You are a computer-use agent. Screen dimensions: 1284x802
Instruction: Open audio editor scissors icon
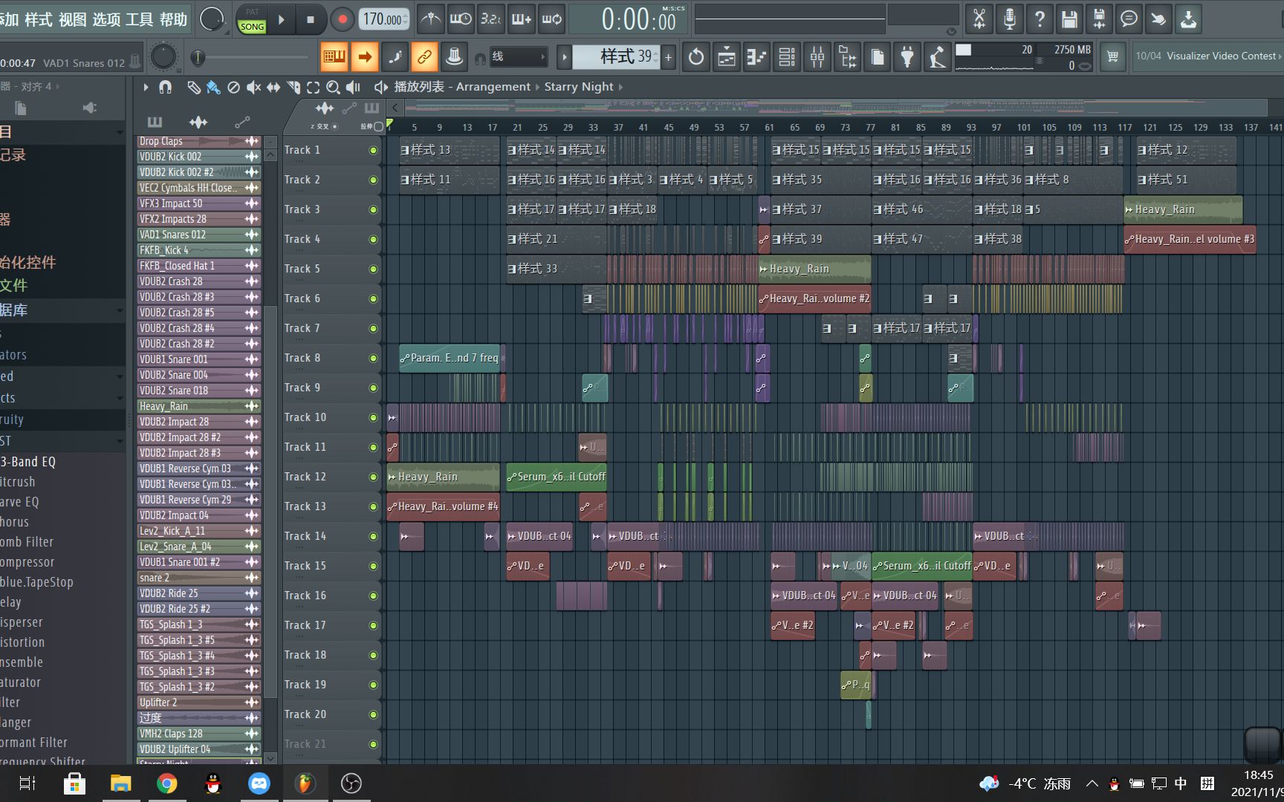(x=979, y=19)
